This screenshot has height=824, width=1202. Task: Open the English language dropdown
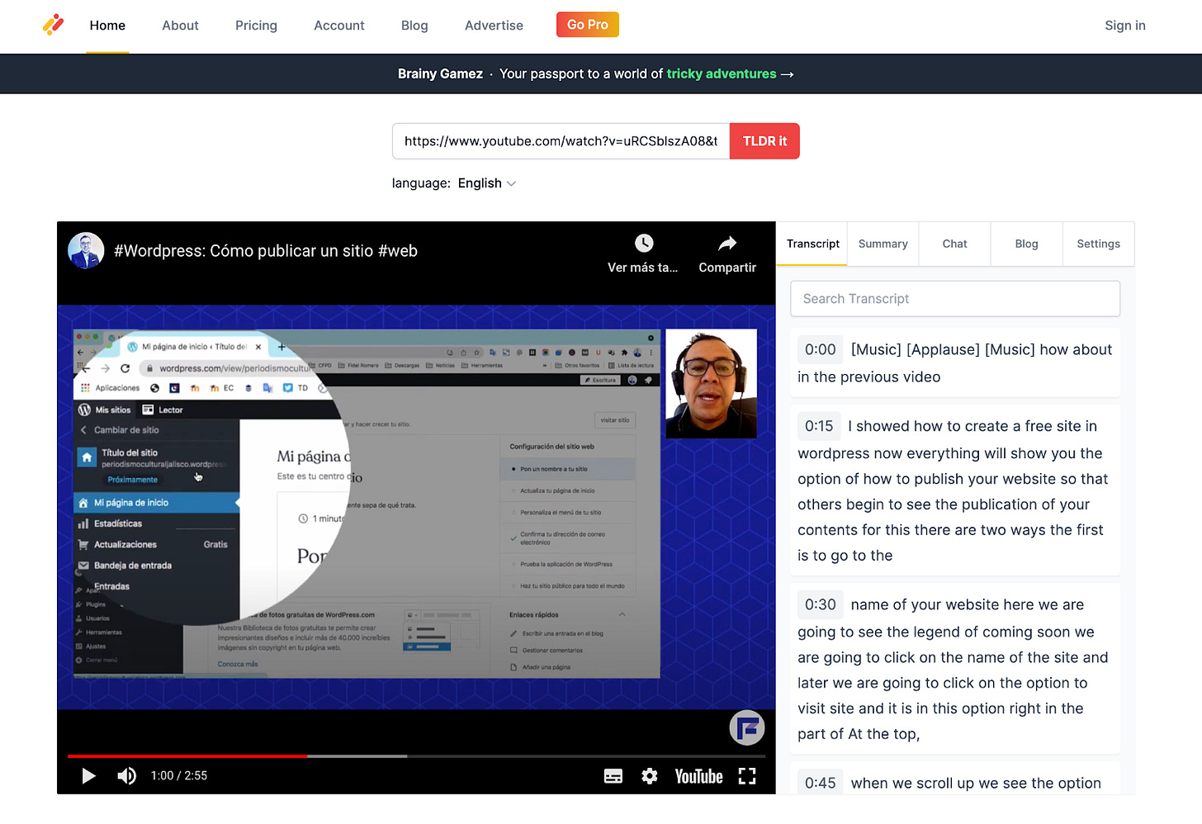[487, 183]
